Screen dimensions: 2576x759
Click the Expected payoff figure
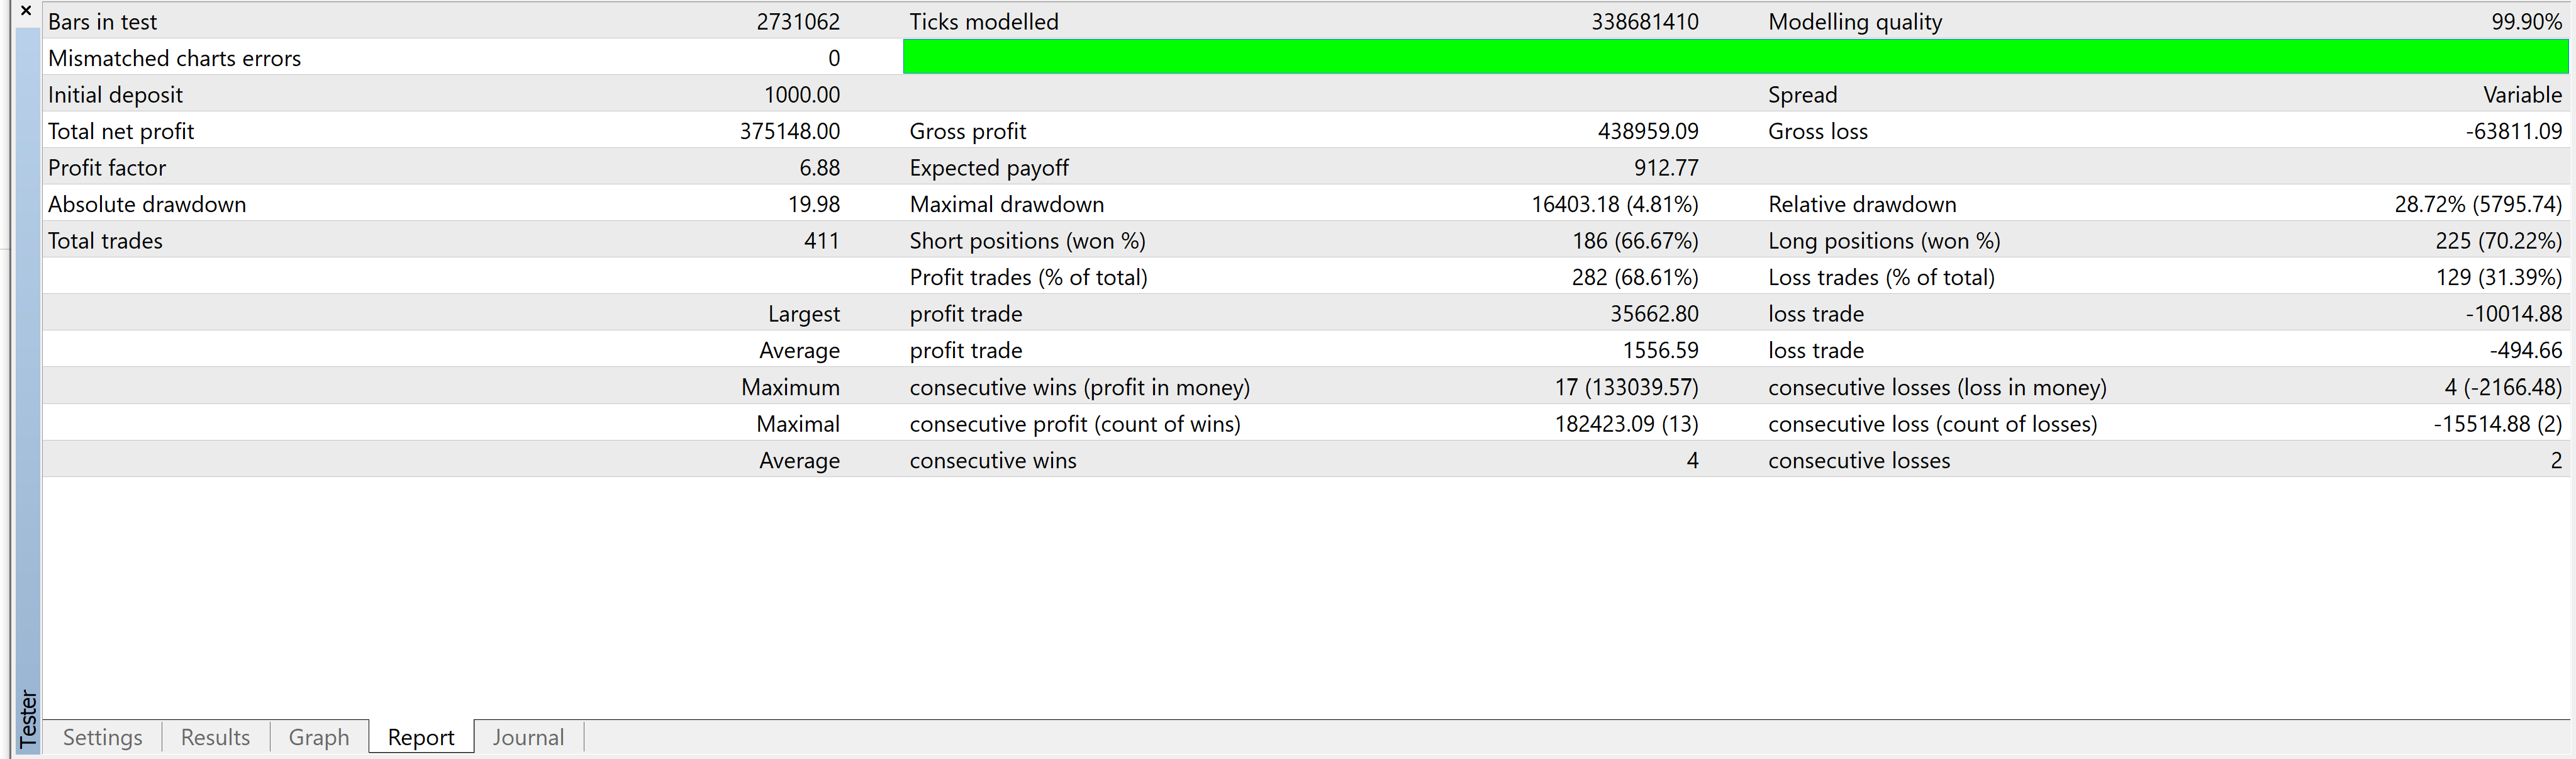[x=1665, y=168]
